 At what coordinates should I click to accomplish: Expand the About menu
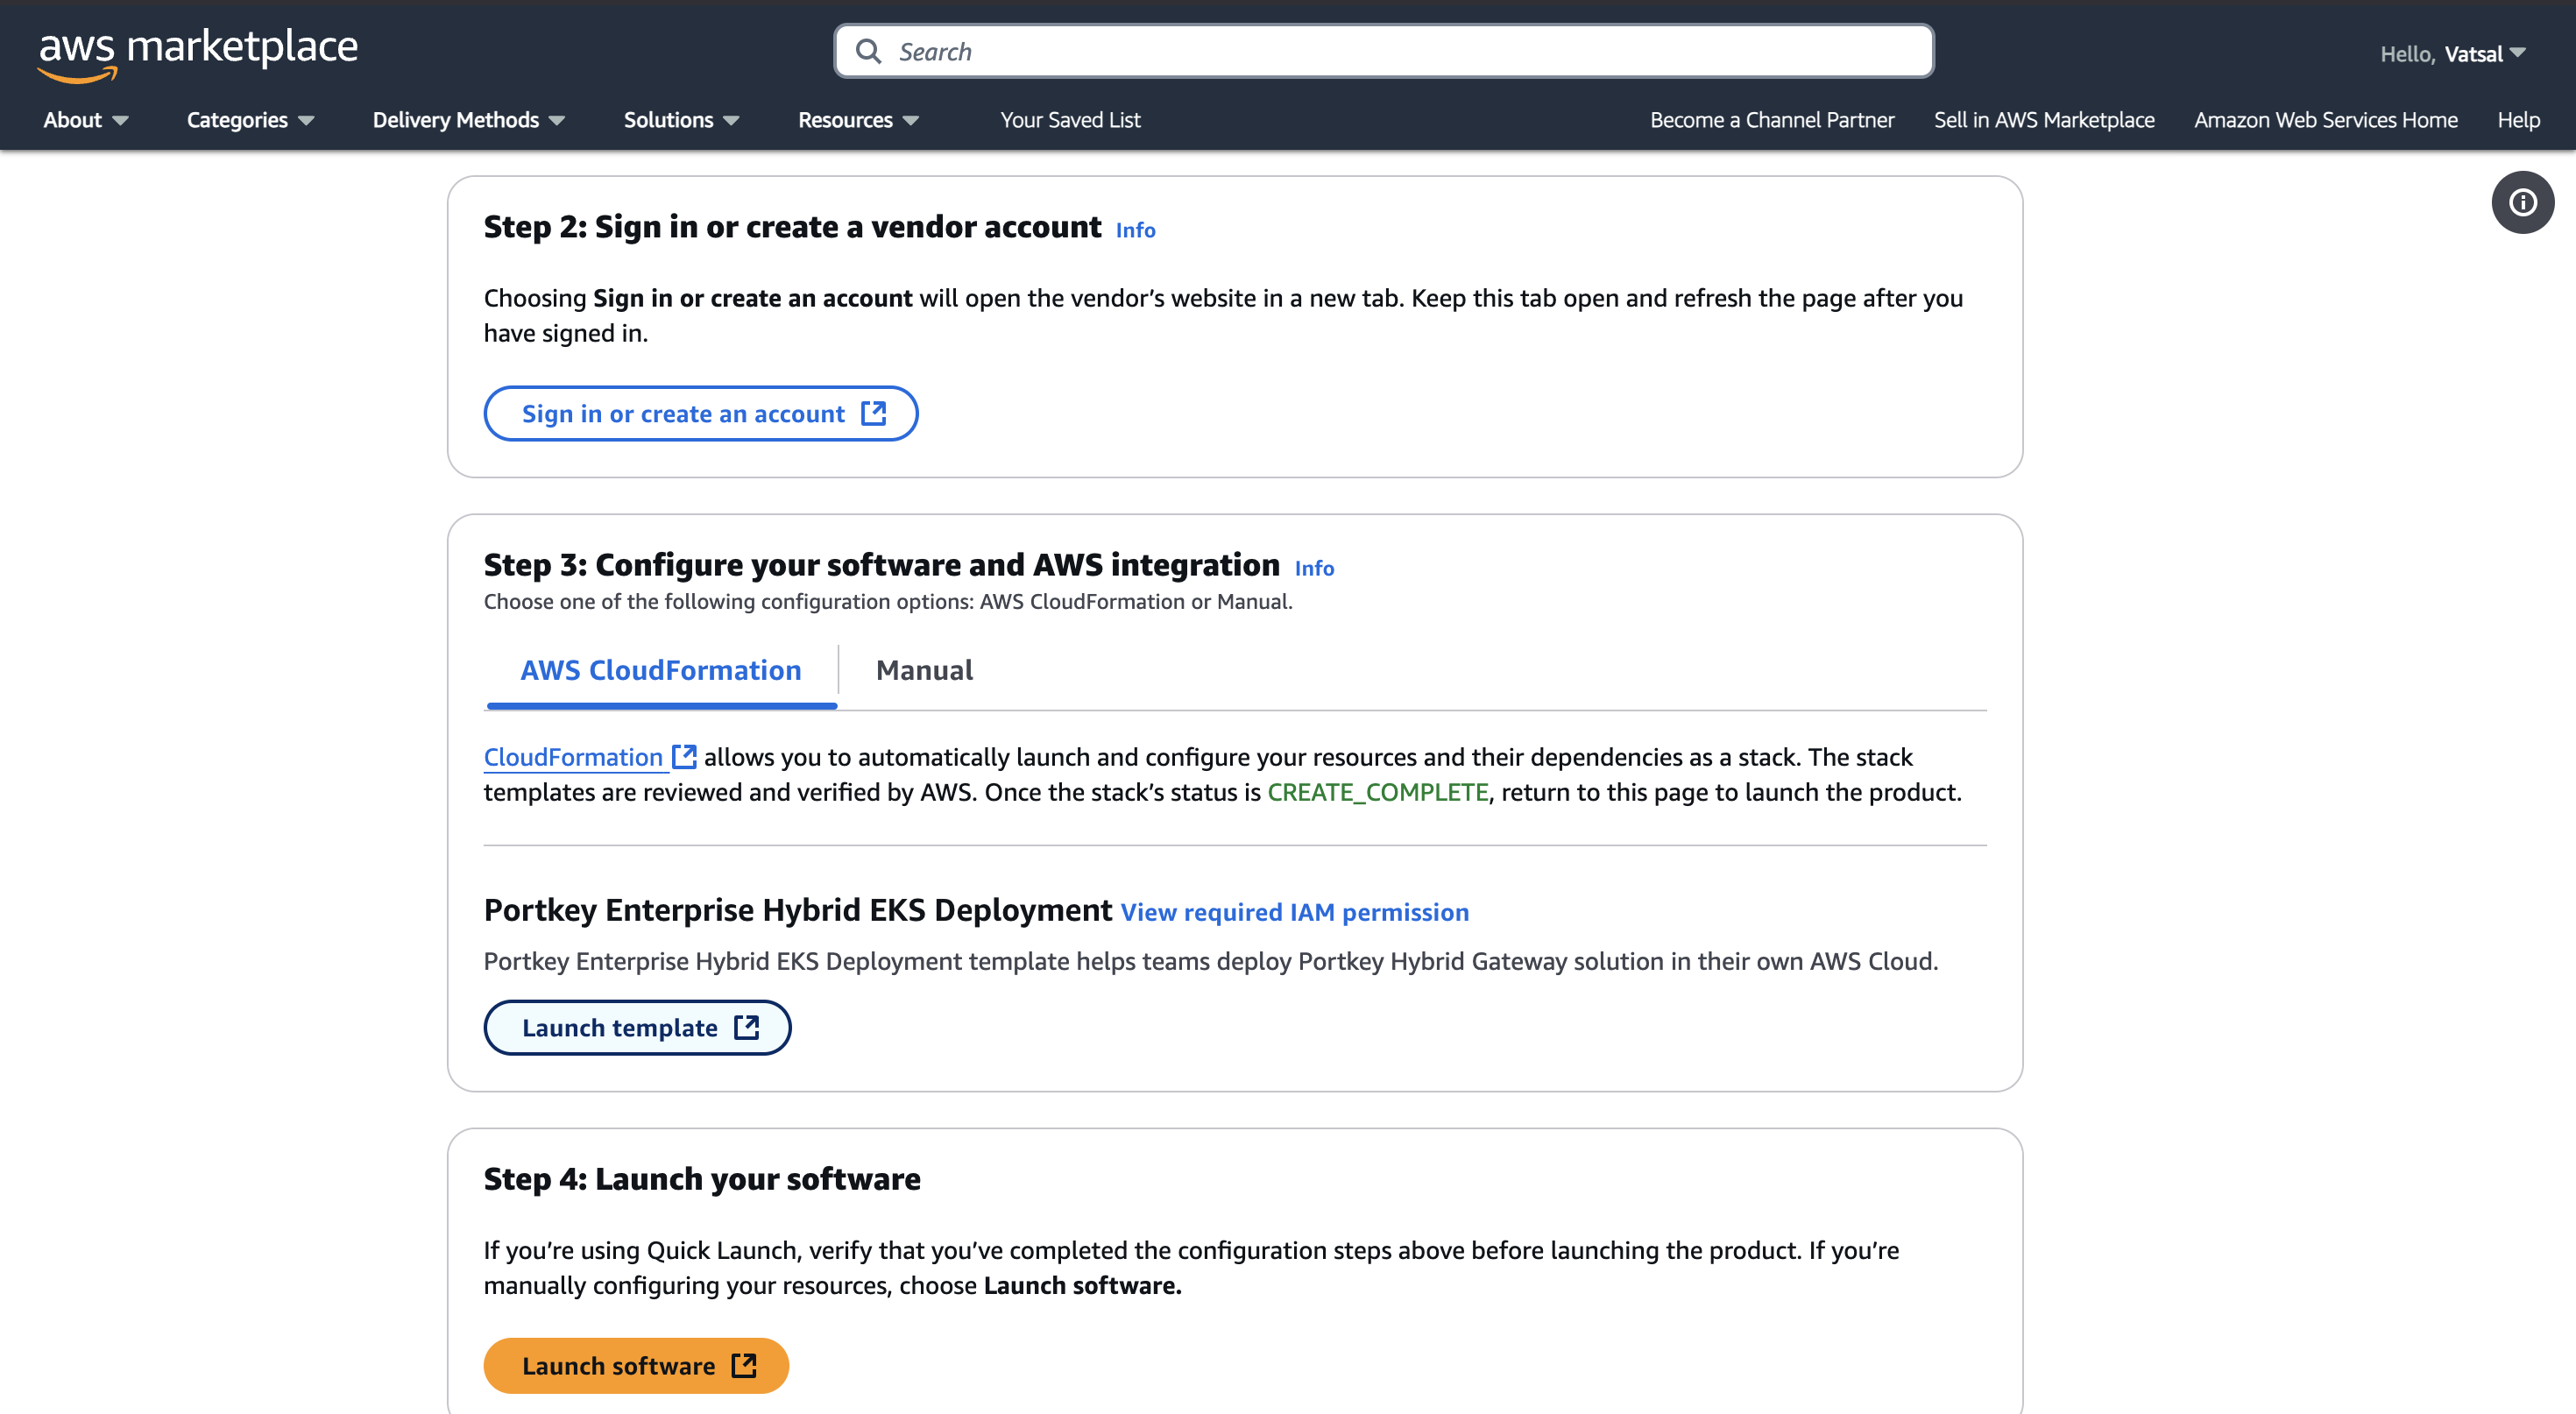[x=85, y=120]
